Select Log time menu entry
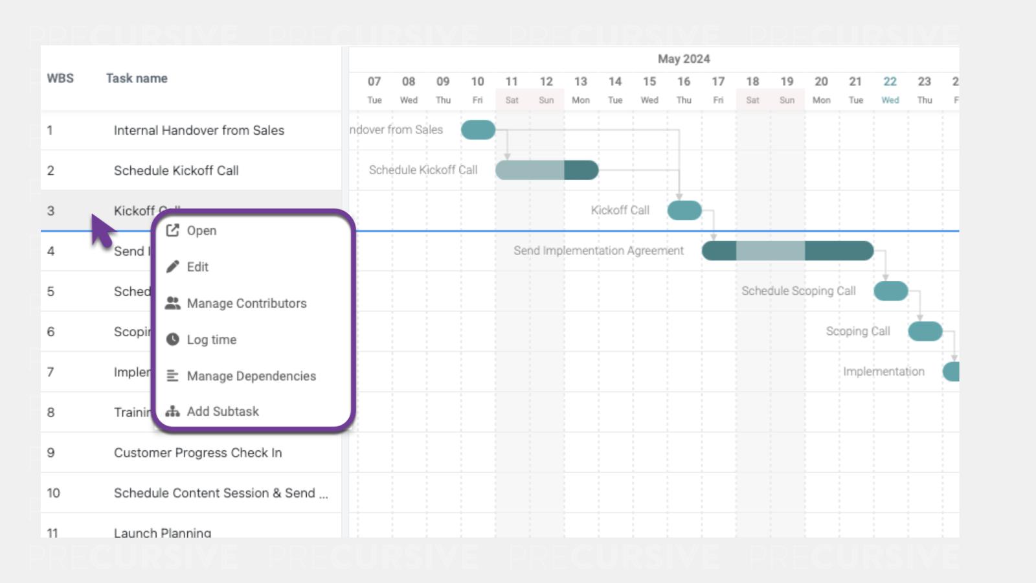 coord(212,339)
